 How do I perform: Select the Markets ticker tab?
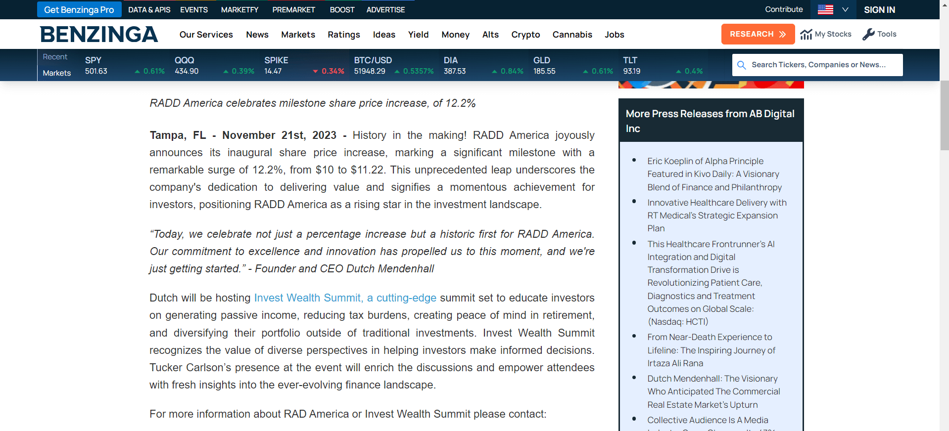(57, 73)
